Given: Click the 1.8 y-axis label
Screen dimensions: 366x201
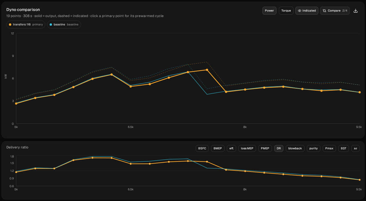Looking at the screenshot, I should coord(12,156).
